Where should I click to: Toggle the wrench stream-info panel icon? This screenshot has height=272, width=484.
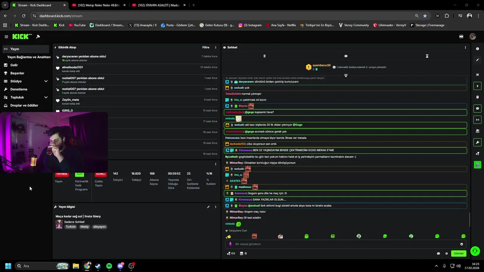tap(478, 142)
